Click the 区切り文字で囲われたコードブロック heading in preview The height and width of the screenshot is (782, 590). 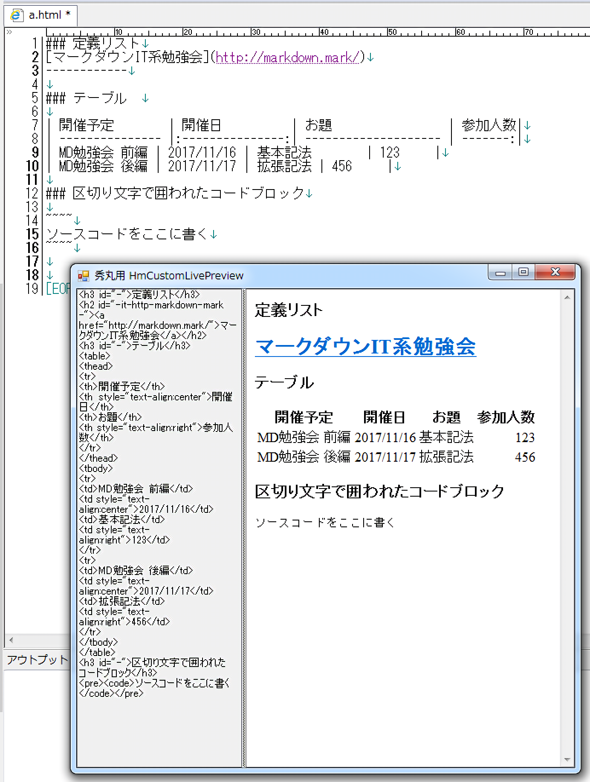(379, 492)
